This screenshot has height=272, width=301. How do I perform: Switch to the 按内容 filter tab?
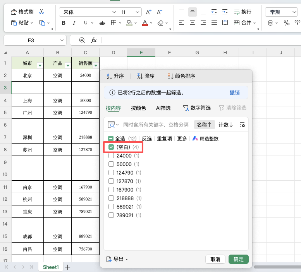point(113,108)
